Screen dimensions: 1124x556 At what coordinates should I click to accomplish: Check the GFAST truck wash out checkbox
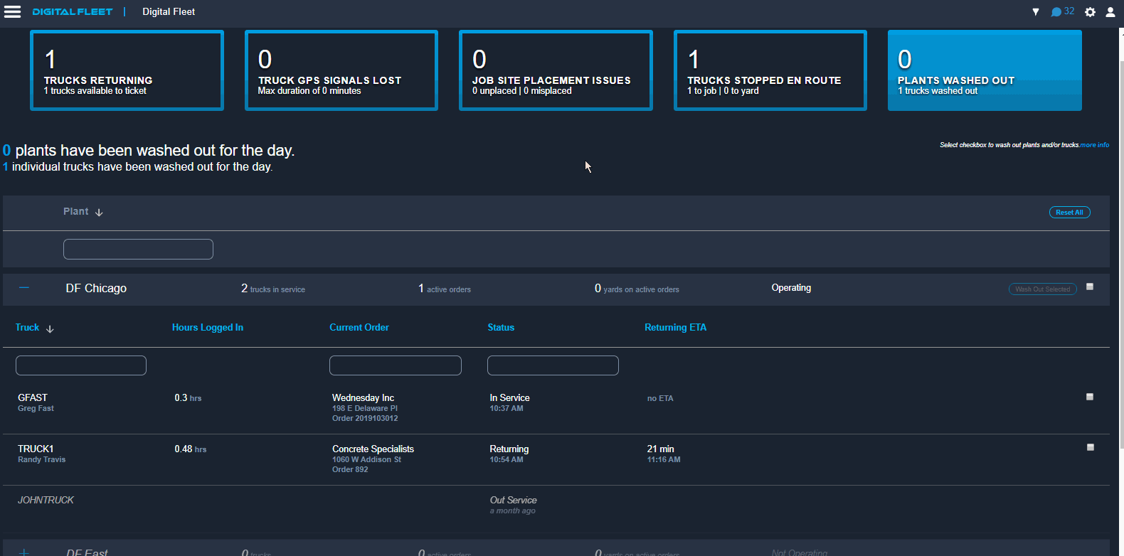[1090, 397]
